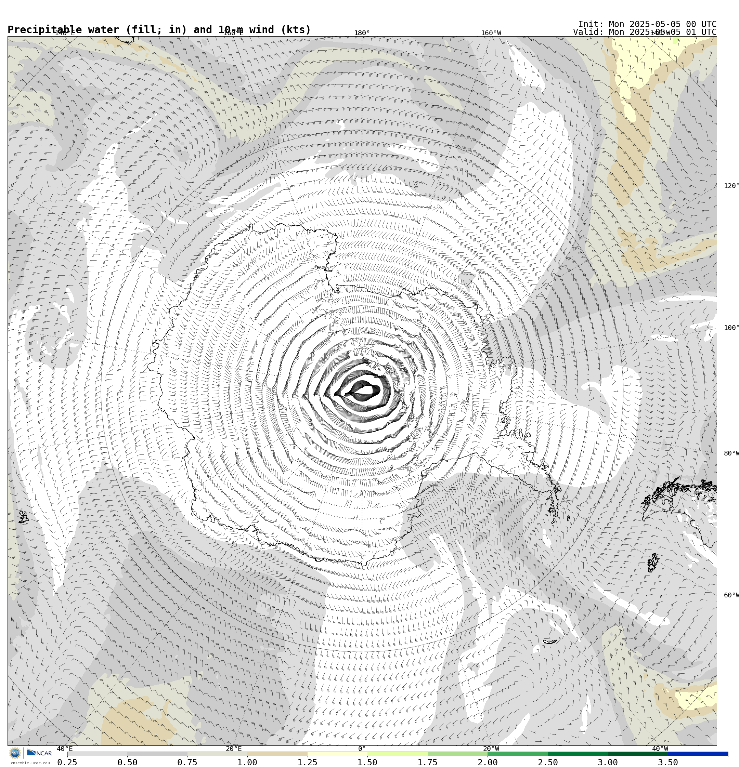Click the 20°W longitude label at bottom
The height and width of the screenshot is (767, 739).
[x=491, y=749]
